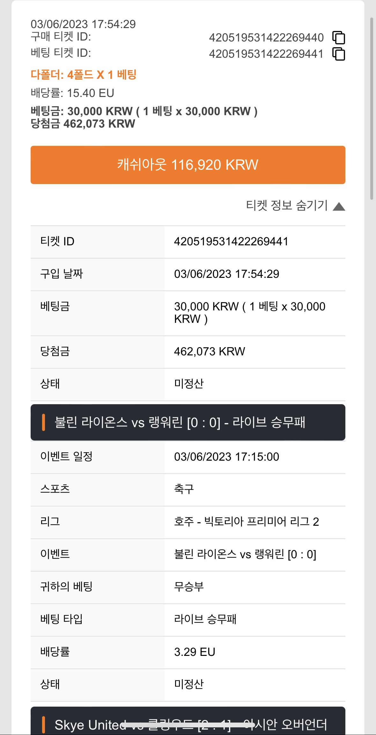This screenshot has height=735, width=376.
Task: Select the purchase ticket ID number 420519531422269440
Action: coord(266,38)
